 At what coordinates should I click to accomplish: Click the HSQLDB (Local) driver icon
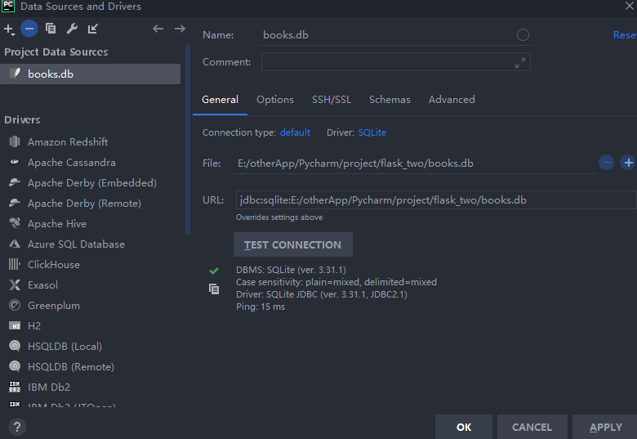tap(15, 346)
